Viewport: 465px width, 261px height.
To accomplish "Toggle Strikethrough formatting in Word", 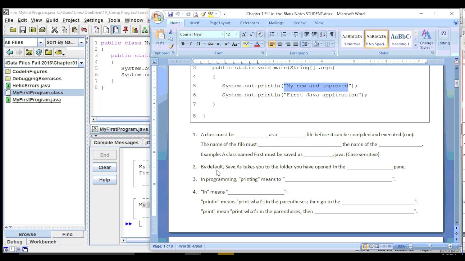I will (x=210, y=44).
